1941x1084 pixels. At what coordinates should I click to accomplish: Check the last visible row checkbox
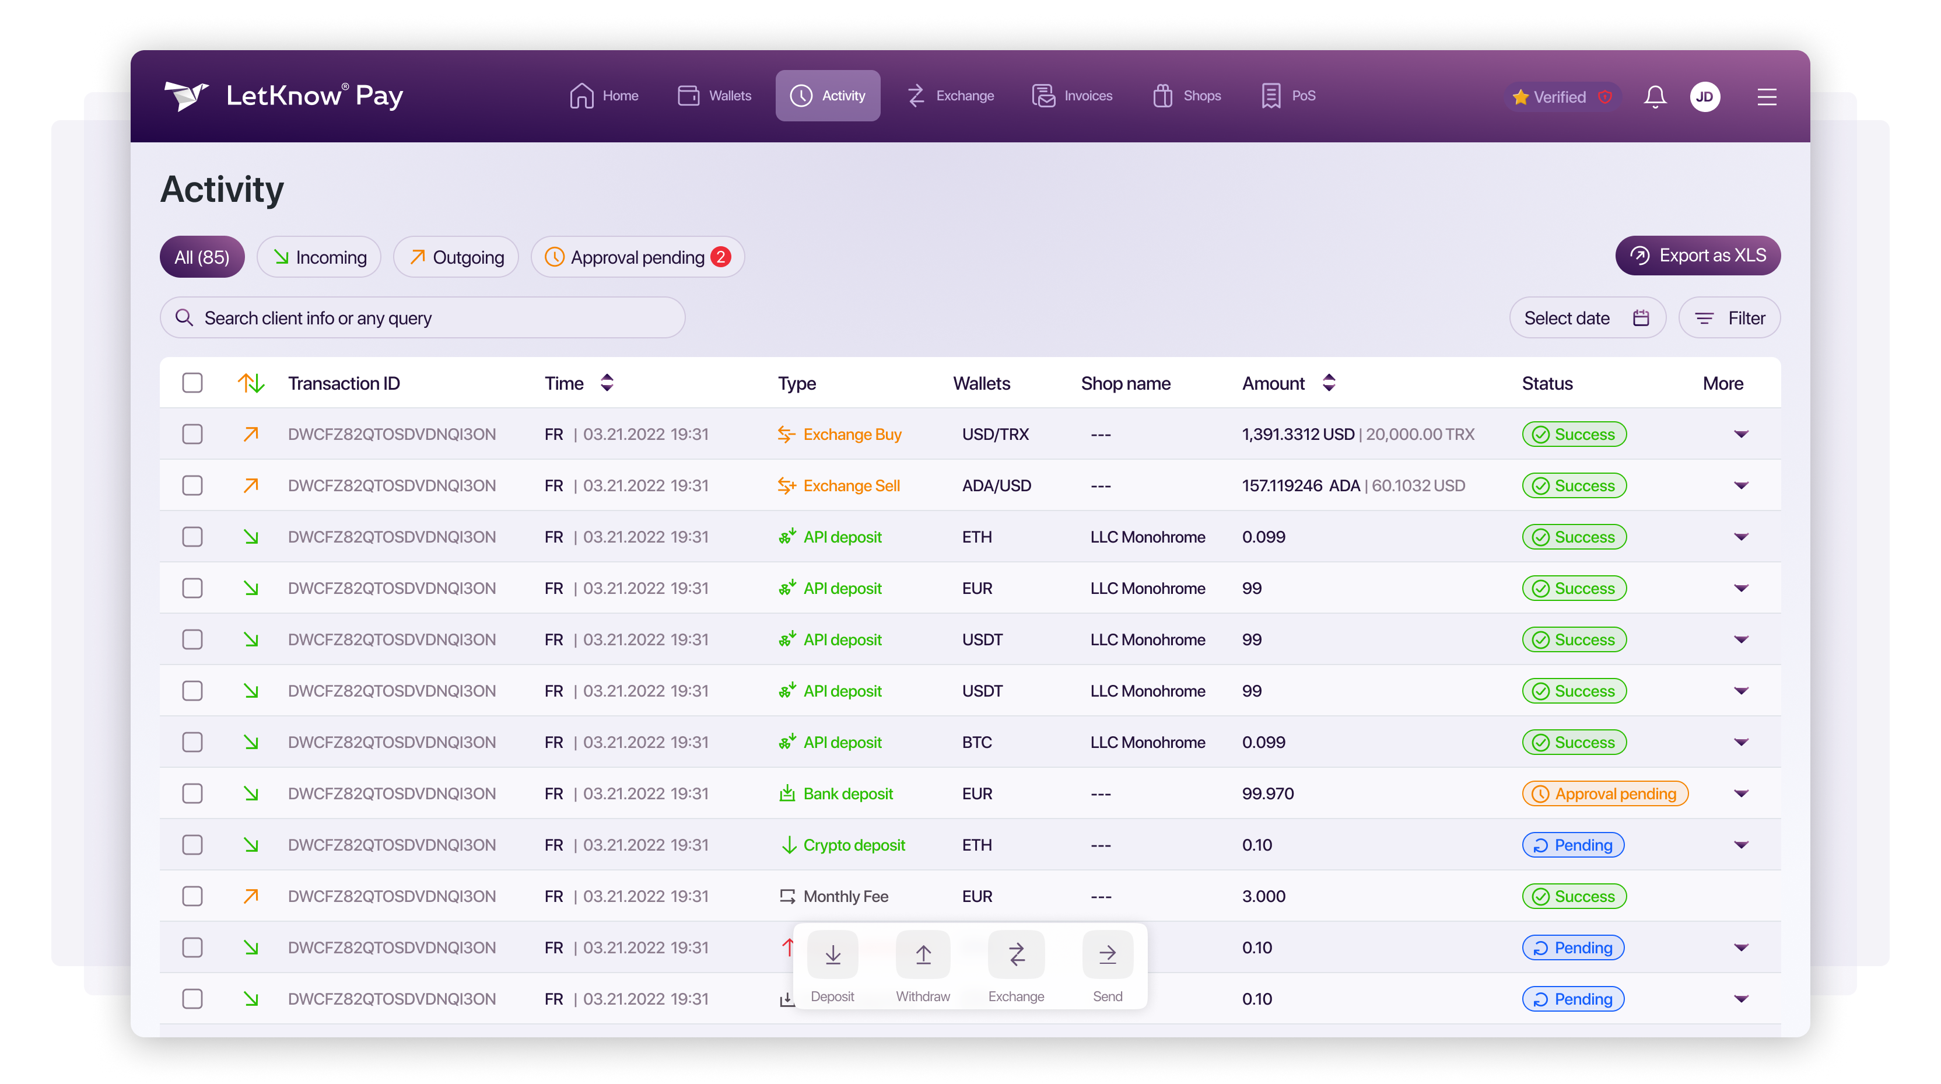point(192,998)
